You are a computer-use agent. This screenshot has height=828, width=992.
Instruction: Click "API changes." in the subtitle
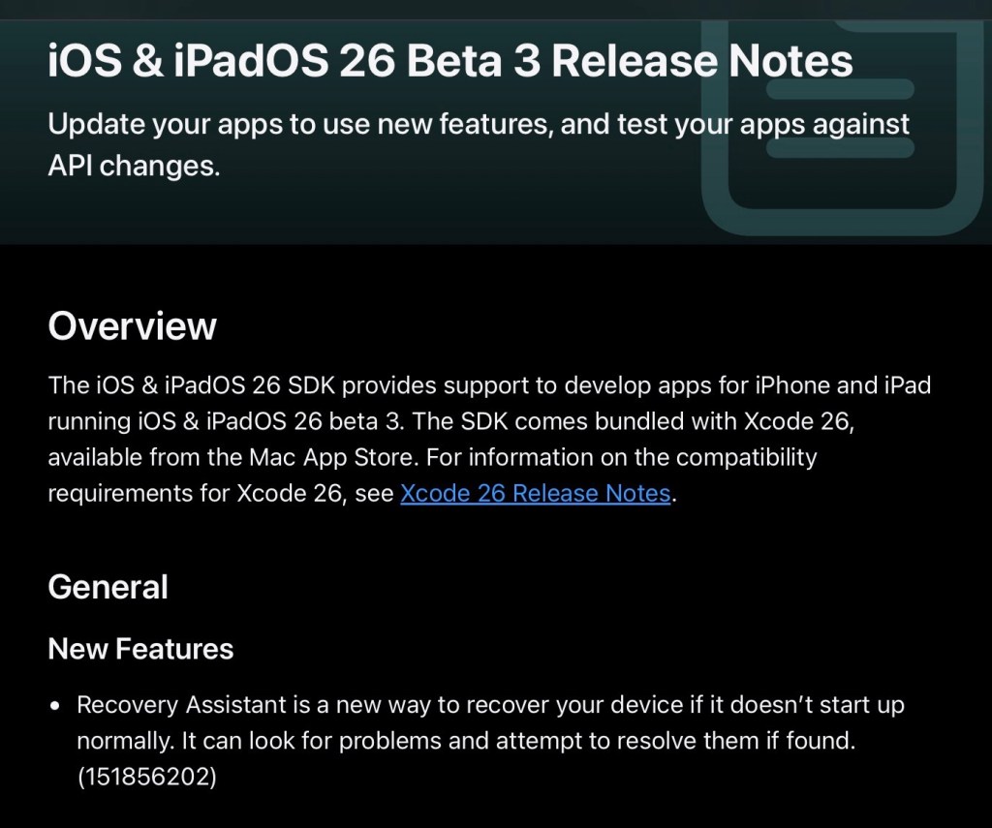pos(134,165)
